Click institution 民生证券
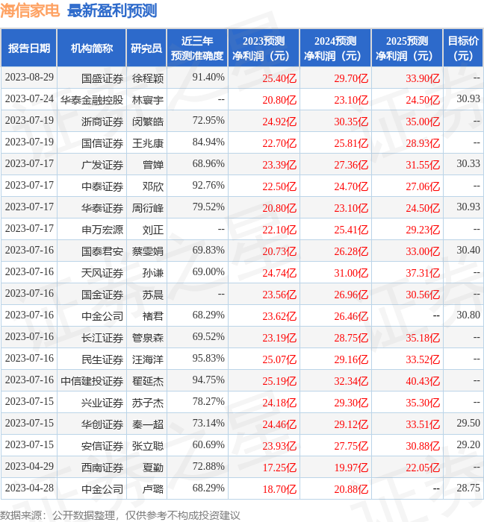Screen dimensions: 484x522 [102, 359]
